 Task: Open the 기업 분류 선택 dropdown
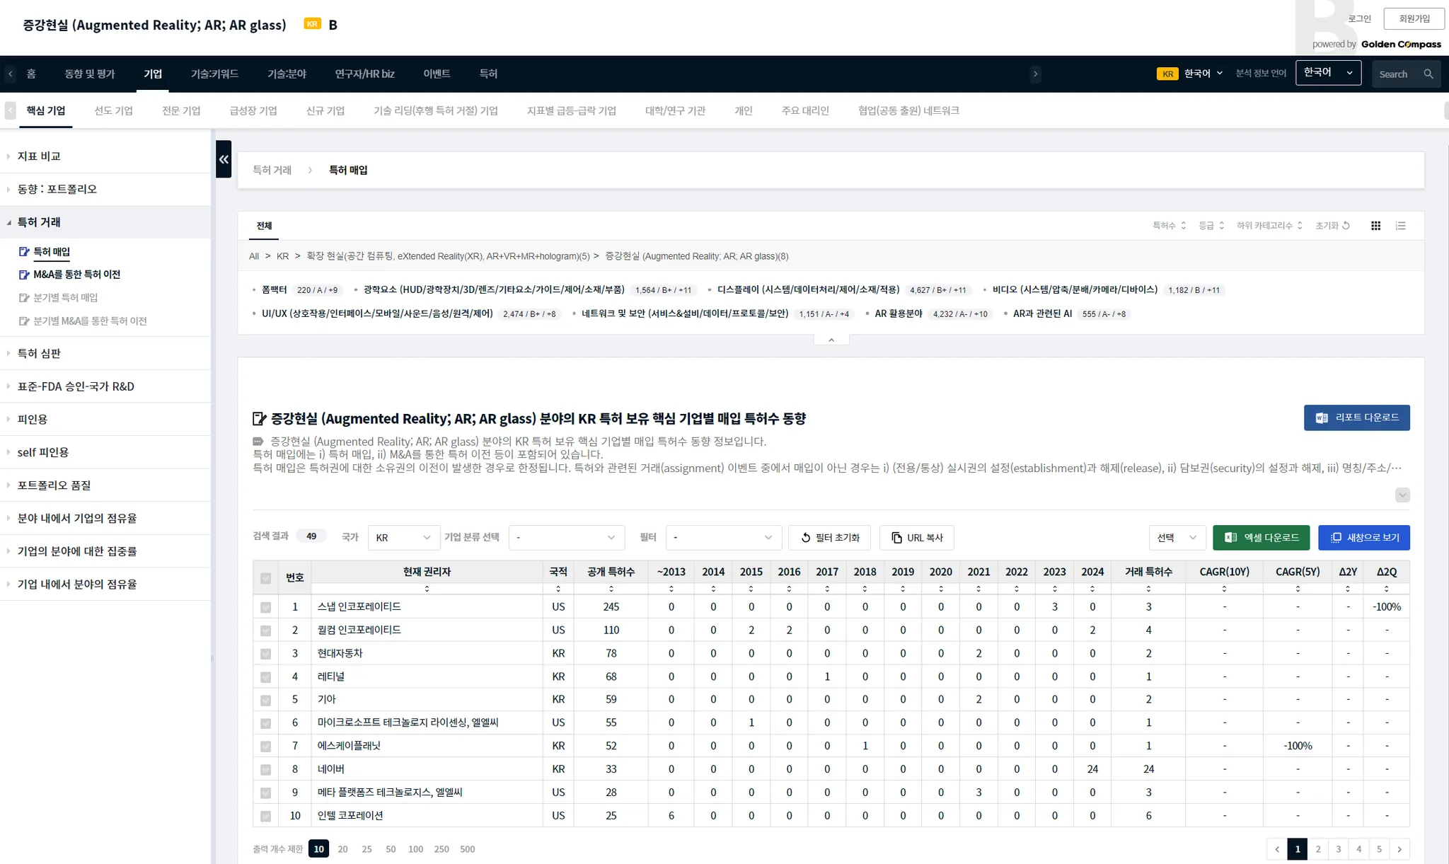566,538
